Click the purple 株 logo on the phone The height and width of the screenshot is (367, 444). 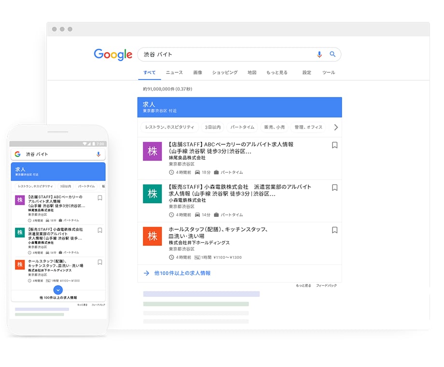(x=20, y=200)
